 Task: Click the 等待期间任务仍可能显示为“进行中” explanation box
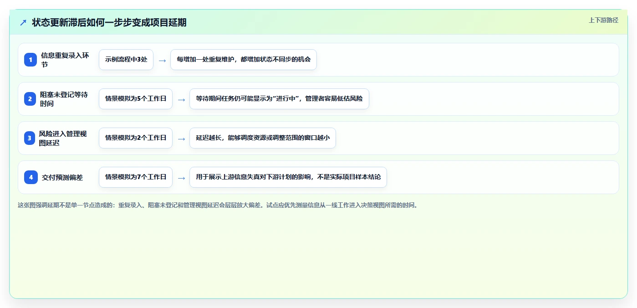coord(279,99)
